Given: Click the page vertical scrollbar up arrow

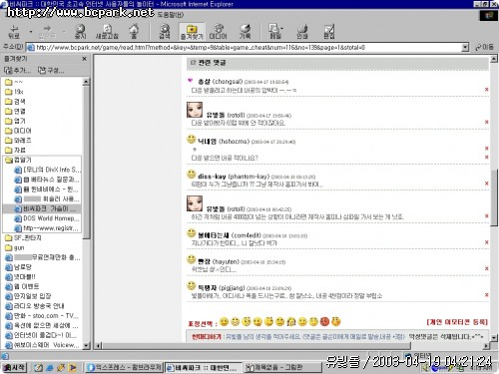Looking at the screenshot, I should point(494,59).
